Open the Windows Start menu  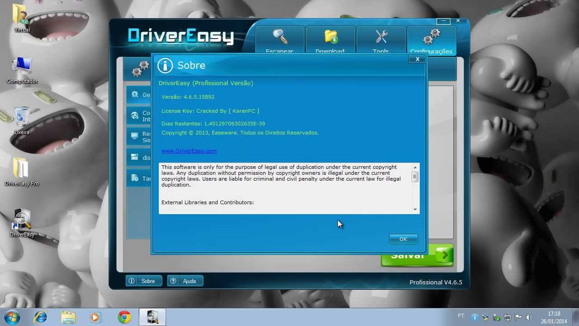click(12, 317)
